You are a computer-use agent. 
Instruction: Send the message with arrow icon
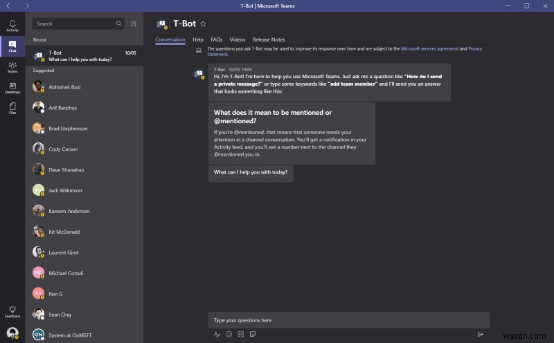pyautogui.click(x=481, y=334)
